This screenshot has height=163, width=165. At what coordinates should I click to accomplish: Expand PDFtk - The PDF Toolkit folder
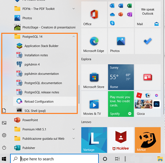coord(74,9)
